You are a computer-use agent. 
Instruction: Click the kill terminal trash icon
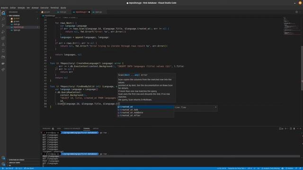pos(294,128)
